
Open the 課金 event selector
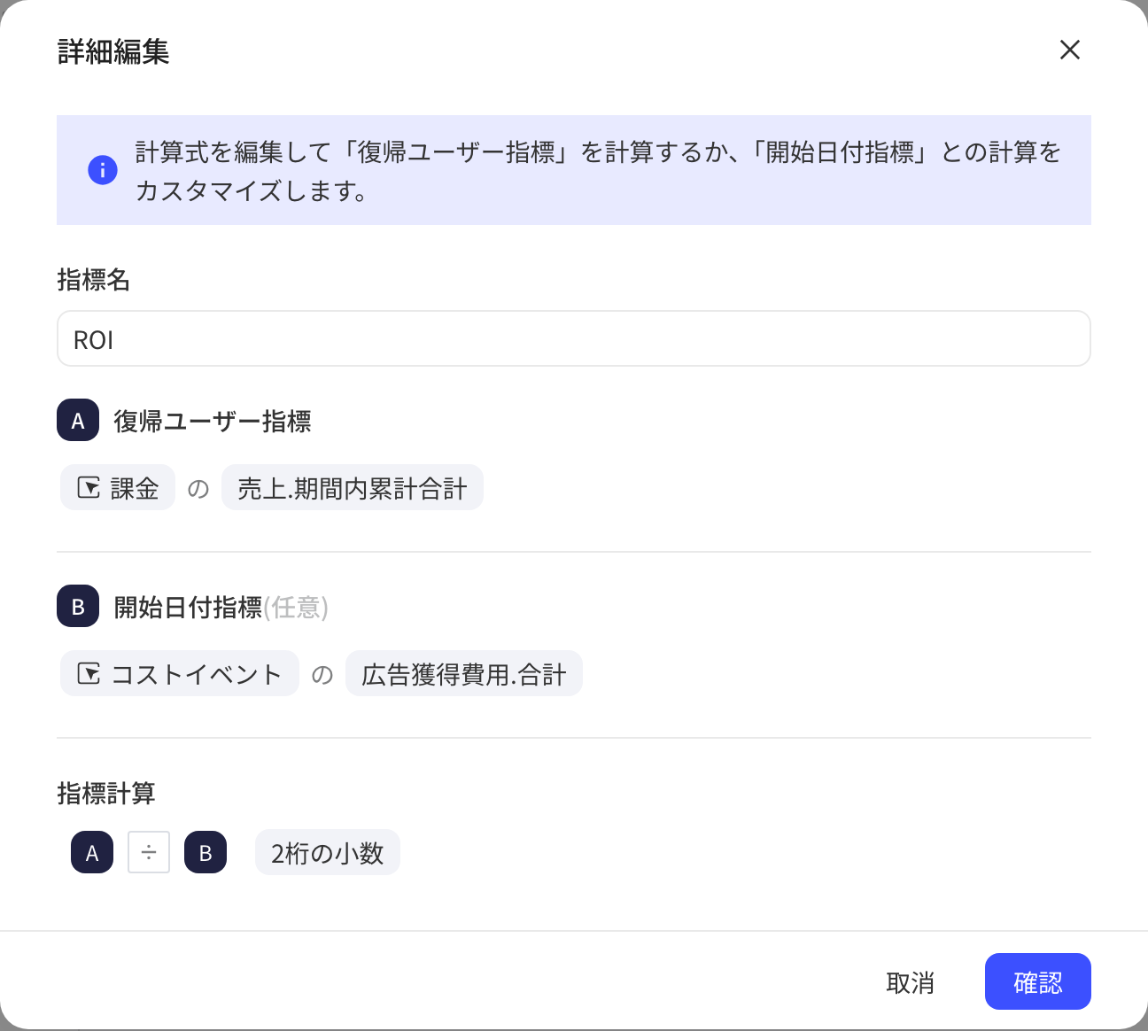coord(118,487)
